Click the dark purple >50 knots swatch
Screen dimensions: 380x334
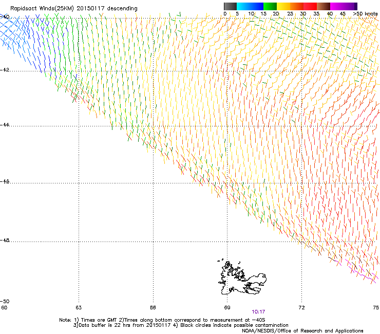[355, 6]
